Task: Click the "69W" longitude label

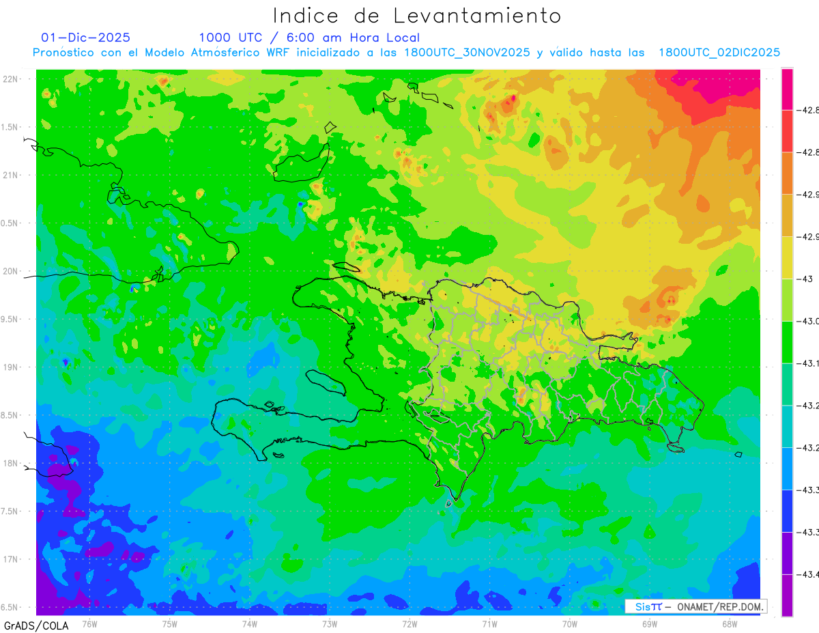Action: 650,623
